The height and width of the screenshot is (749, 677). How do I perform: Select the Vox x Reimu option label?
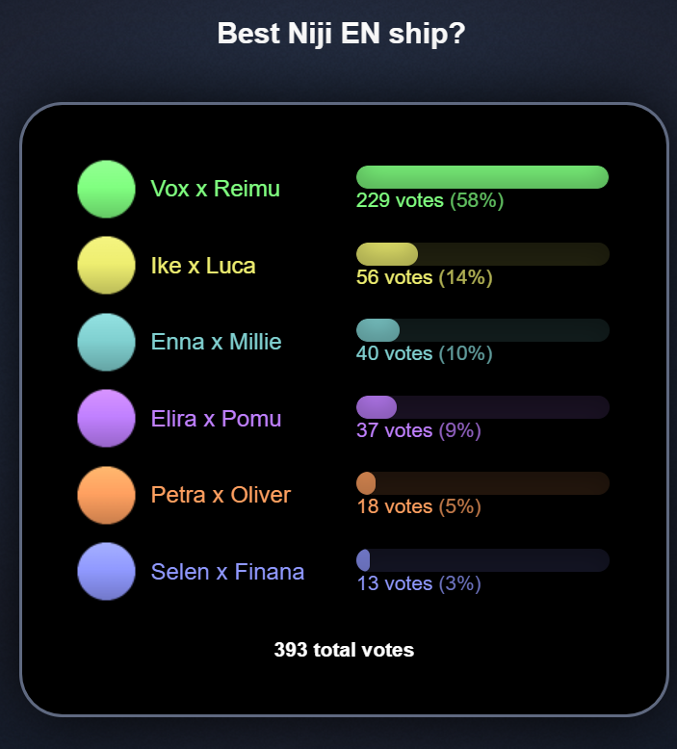pyautogui.click(x=215, y=189)
